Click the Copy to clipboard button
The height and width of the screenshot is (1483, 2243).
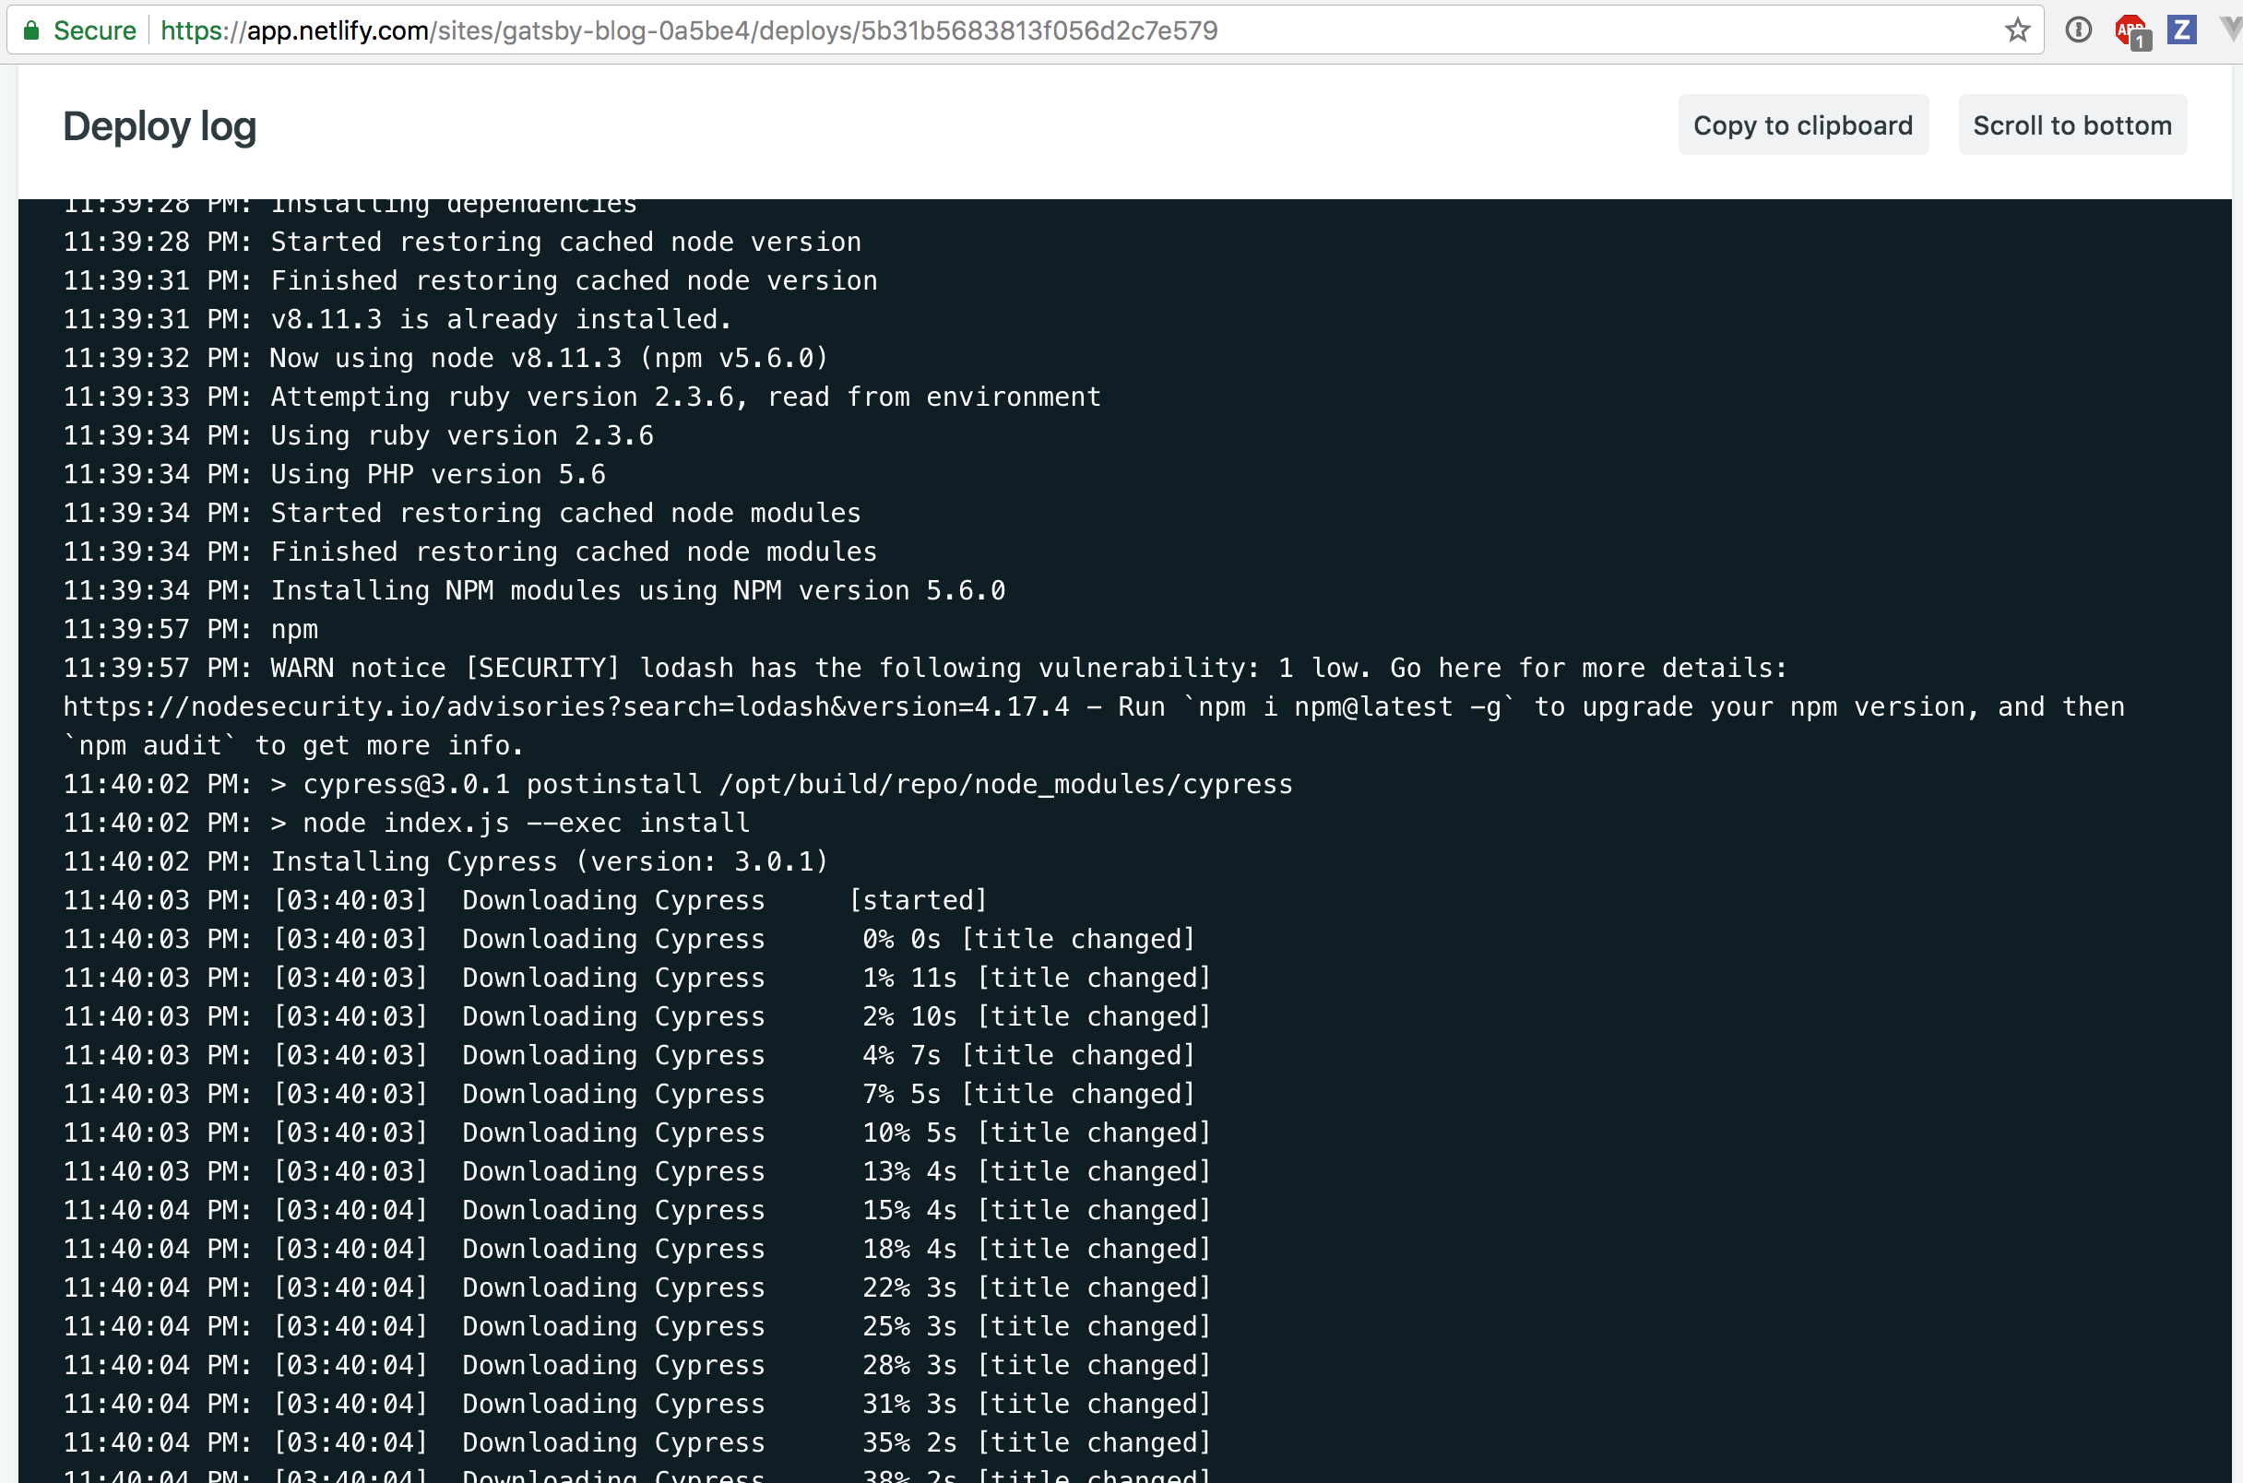[1802, 125]
